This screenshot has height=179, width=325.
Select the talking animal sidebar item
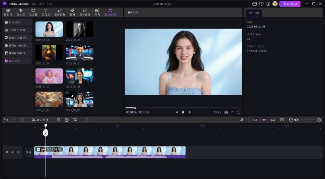(17, 38)
